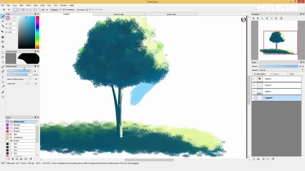Open the Select menu

tap(29, 5)
